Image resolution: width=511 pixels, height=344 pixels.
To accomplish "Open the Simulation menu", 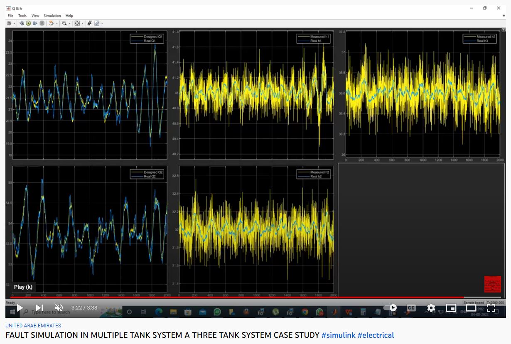I will (52, 16).
